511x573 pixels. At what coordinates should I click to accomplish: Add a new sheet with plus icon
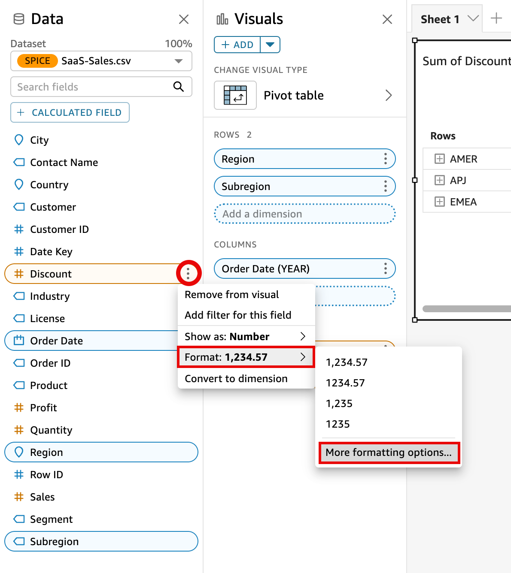[496, 18]
